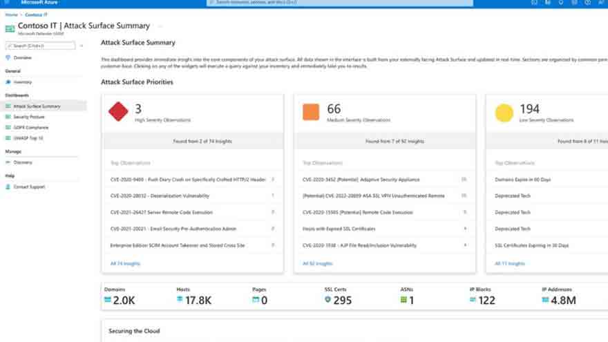608x342 pixels.
Task: Click the Hosts stat icon
Action: [x=180, y=299]
